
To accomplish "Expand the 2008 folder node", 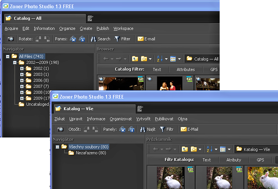I will [22, 92].
